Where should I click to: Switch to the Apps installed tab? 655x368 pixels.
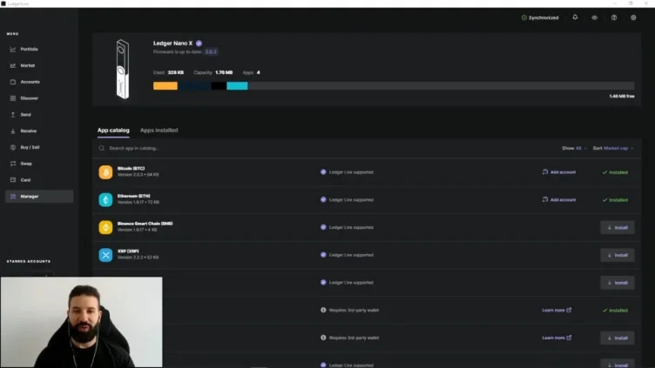(159, 130)
